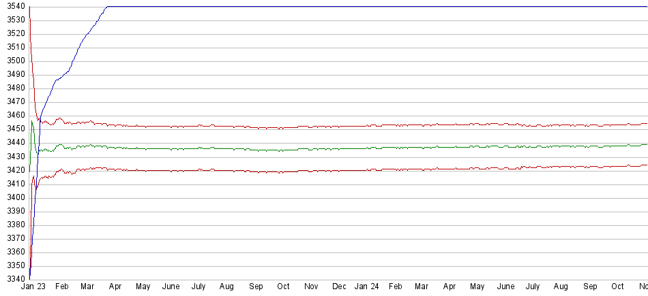Click the 3430 y-axis label

pyautogui.click(x=14, y=157)
